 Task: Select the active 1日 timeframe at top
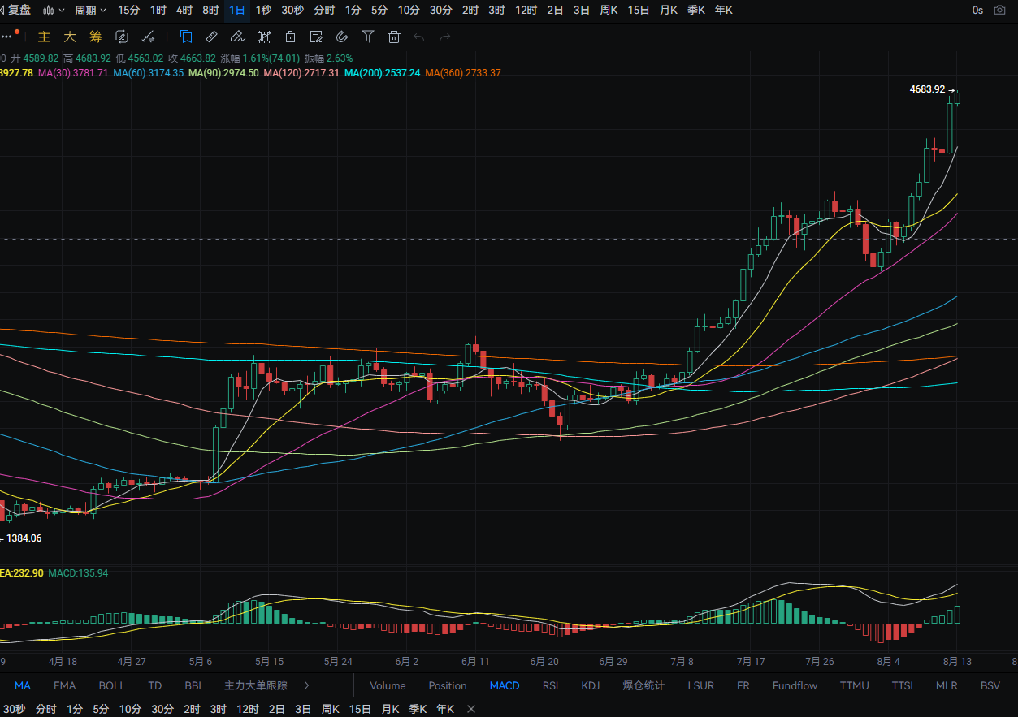click(236, 11)
